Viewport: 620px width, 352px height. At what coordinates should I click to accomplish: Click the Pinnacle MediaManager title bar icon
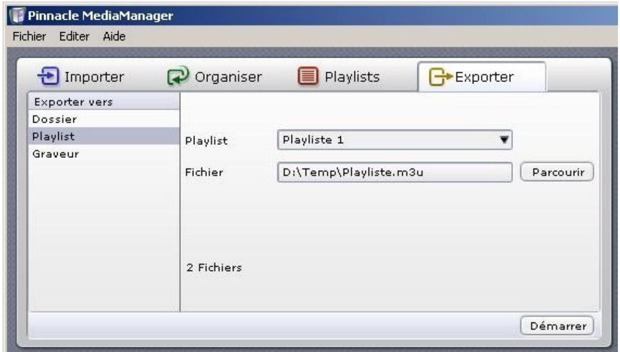pos(17,16)
